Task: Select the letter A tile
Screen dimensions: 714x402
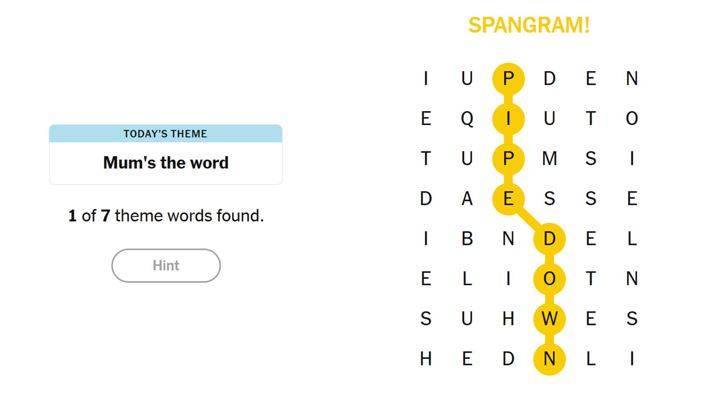Action: [x=467, y=199]
